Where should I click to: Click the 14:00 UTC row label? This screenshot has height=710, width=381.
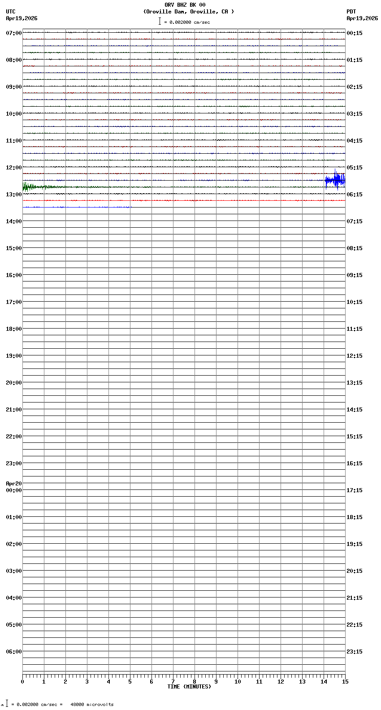tap(14, 221)
